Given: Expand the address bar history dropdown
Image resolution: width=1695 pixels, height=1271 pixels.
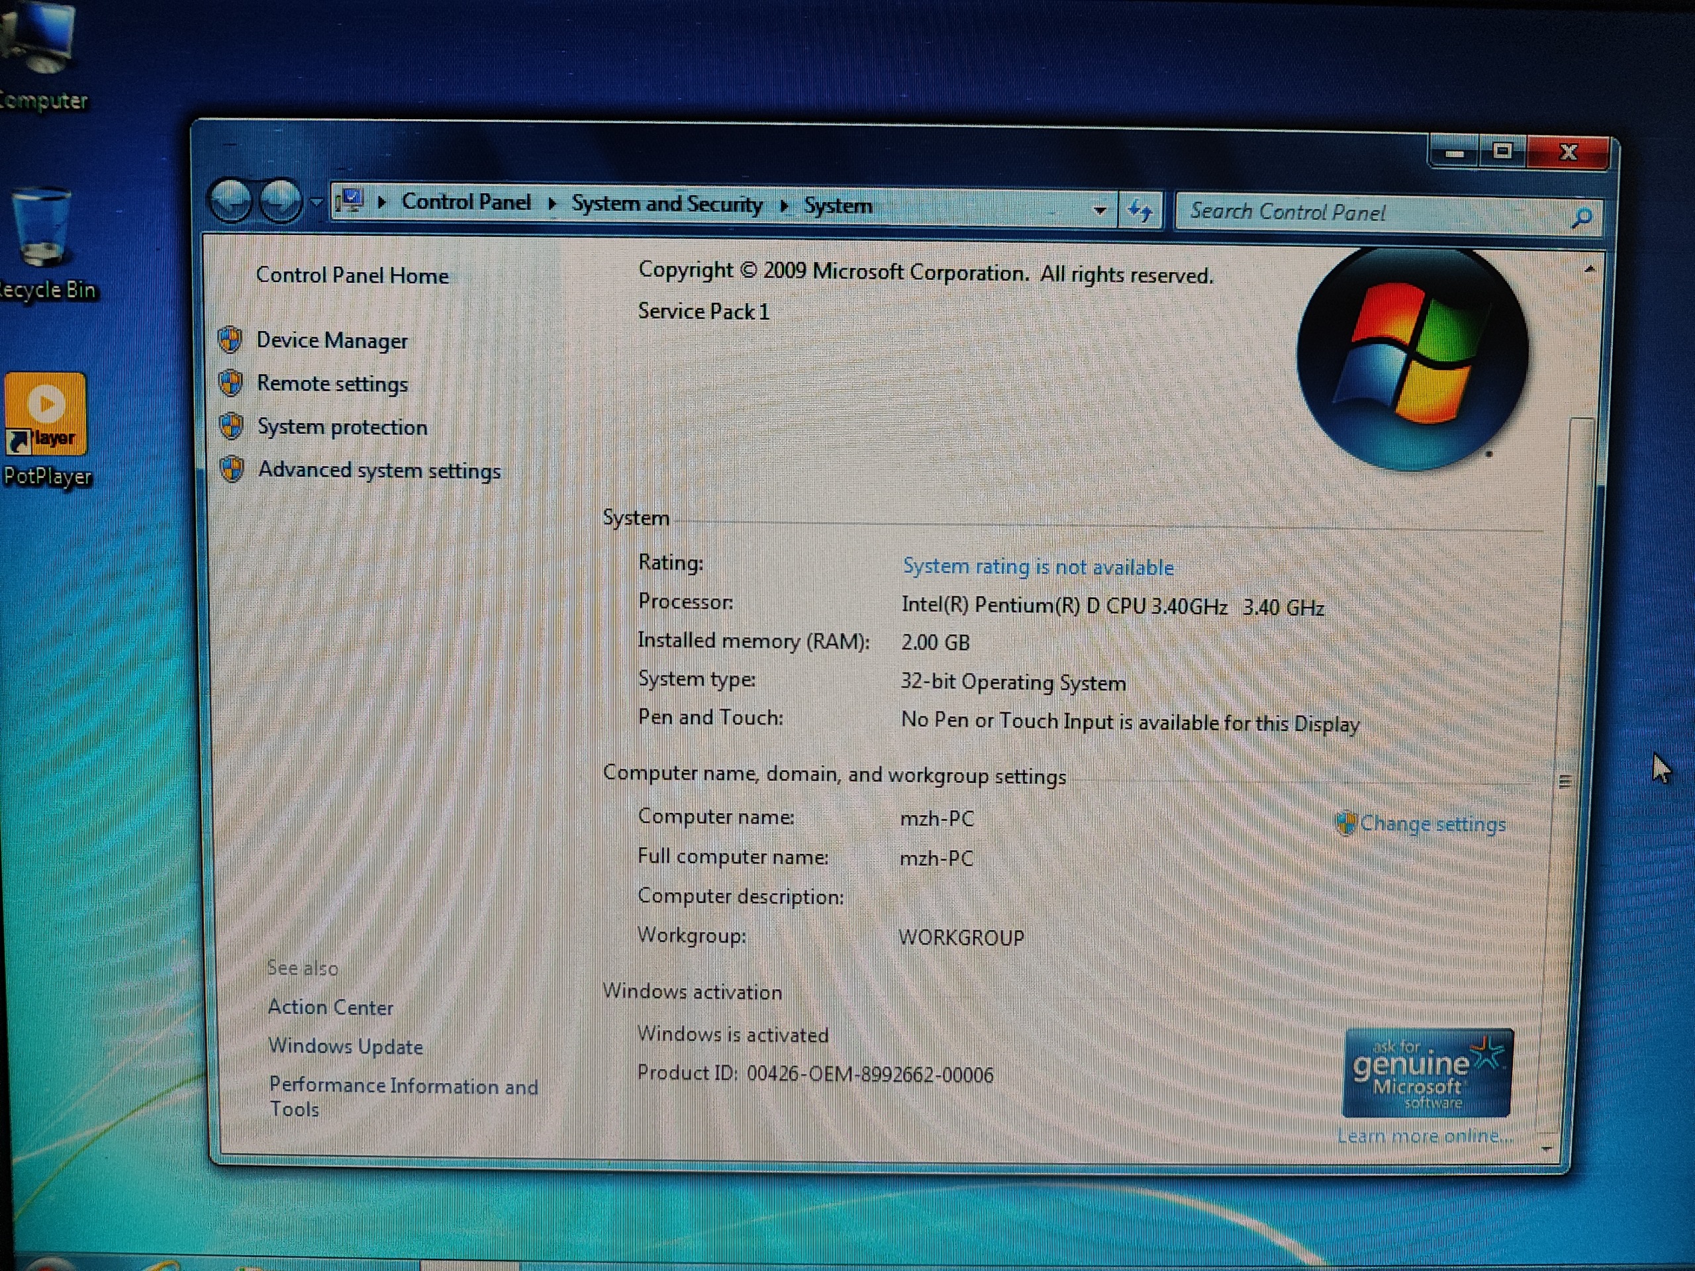Looking at the screenshot, I should (x=1100, y=210).
